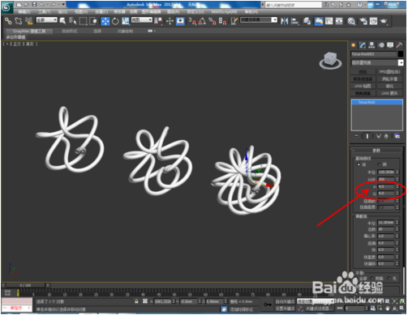This screenshot has height=315, width=408.
Task: Toggle 自动关键点 (Auto Key) mode
Action: click(x=285, y=301)
